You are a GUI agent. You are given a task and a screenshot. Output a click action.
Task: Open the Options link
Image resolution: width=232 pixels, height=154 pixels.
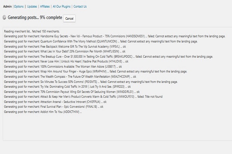19,7
